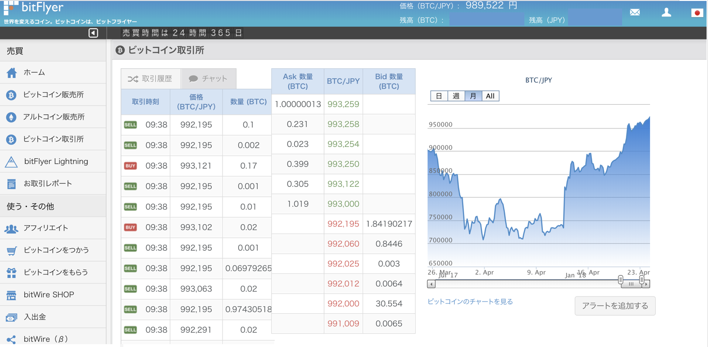Viewport: 708px width, 347px height.
Task: Click the shuffle icon on 取引履歴 tab
Action: click(133, 79)
